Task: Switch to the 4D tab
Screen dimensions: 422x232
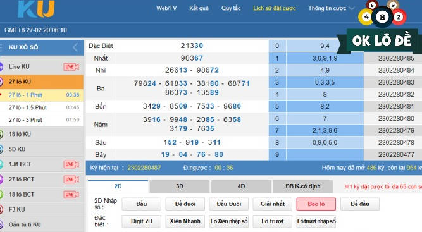Action: (x=241, y=186)
